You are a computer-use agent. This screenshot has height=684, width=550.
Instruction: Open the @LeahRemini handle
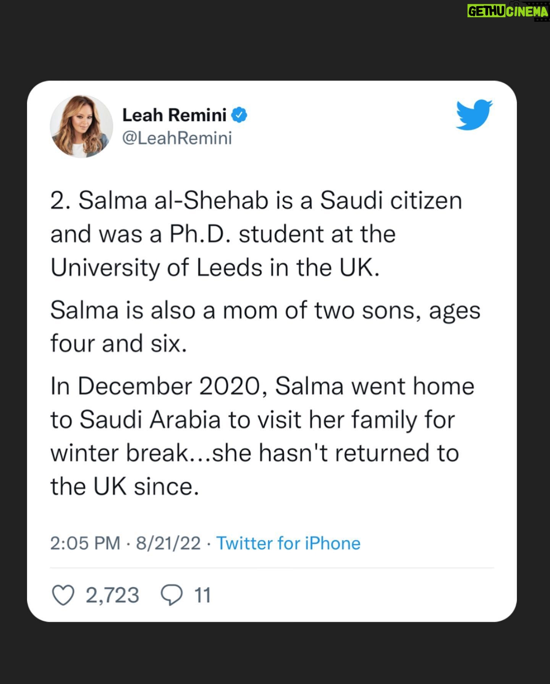tap(177, 138)
